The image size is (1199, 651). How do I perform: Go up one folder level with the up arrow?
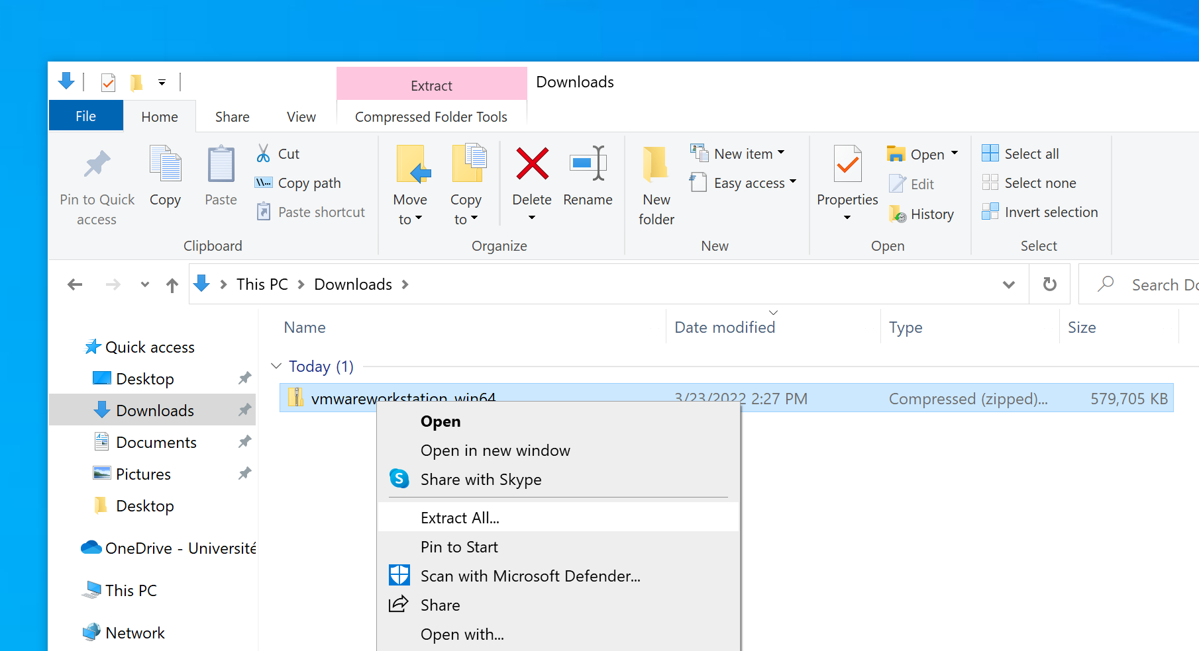coord(172,285)
